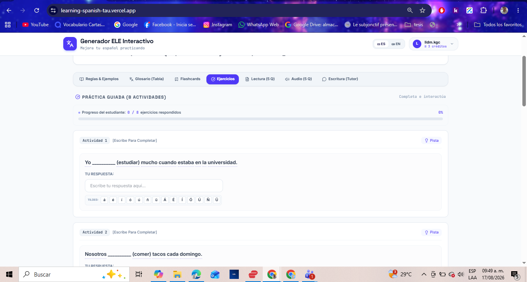Show the Pista hint for Actividad 2
527x282 pixels.
(432, 232)
